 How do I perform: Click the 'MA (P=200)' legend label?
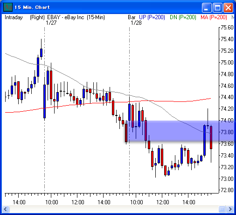[214, 17]
